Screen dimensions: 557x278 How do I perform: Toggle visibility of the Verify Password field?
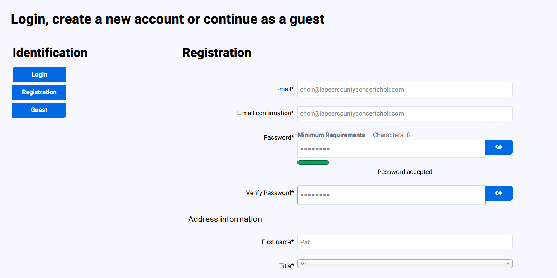pos(499,193)
